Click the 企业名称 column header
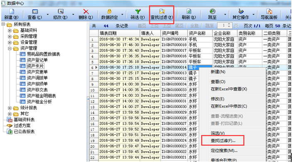Image resolution: width=293 pixels, height=164 pixels. click(x=225, y=33)
